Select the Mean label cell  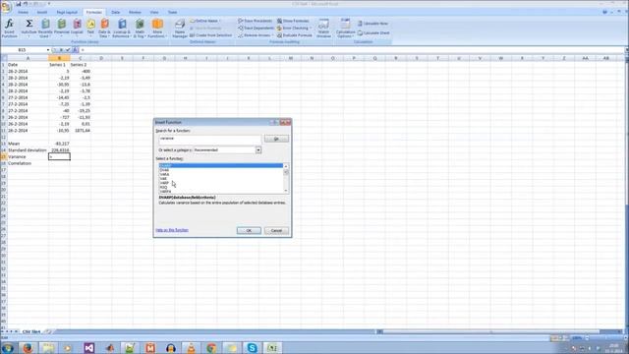tap(28, 144)
